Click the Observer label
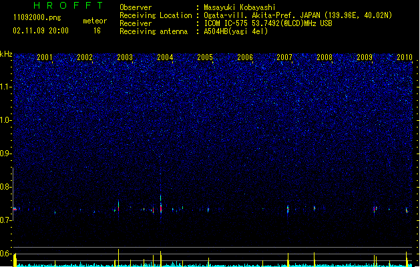The image size is (420, 267). 136,7
